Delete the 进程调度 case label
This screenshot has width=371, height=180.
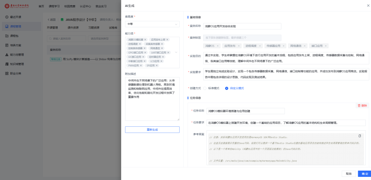tap(260, 46)
